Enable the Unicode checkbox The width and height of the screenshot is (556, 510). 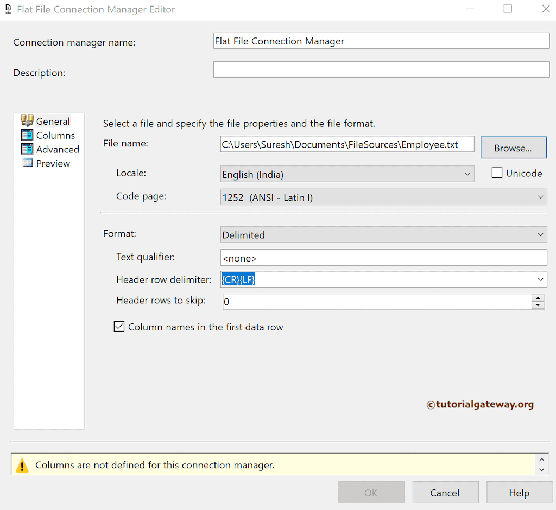(x=497, y=173)
